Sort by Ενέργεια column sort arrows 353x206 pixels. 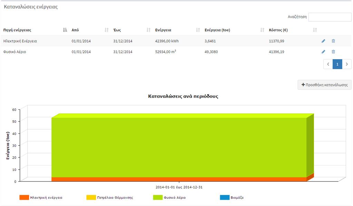tap(198, 30)
